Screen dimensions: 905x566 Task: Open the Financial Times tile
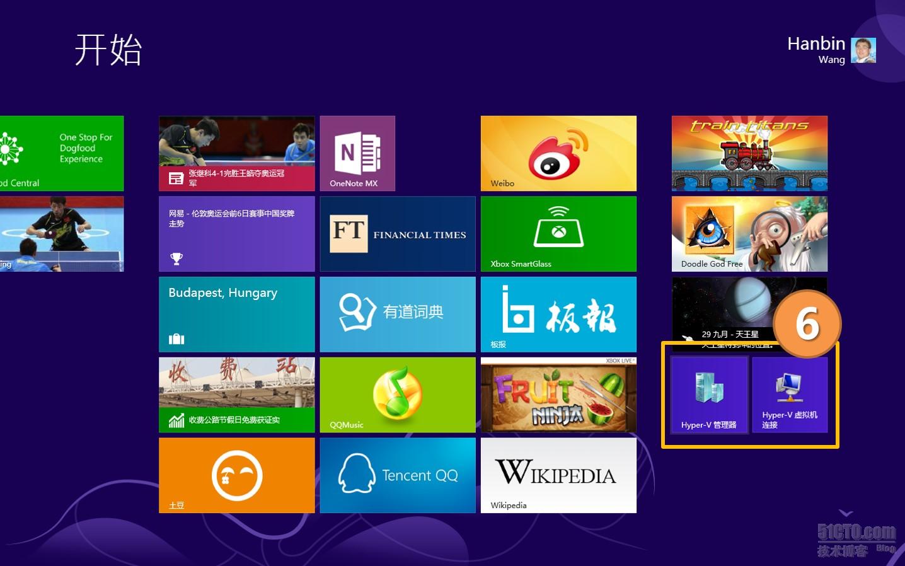(398, 234)
